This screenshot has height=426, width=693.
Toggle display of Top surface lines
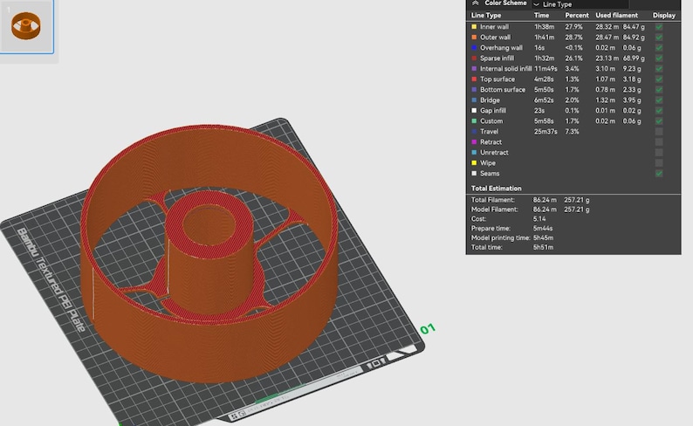click(x=659, y=79)
